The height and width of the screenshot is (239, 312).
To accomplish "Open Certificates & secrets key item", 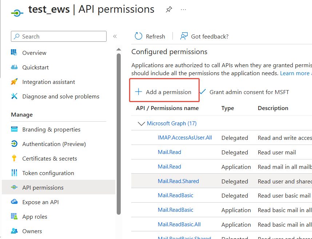I will click(15, 158).
